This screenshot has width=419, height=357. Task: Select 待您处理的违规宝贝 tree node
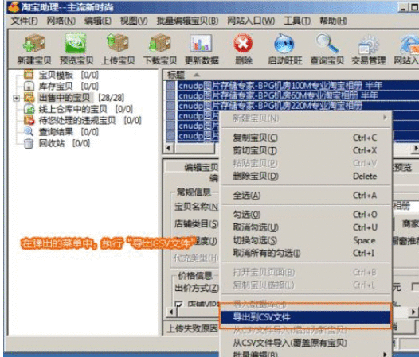click(77, 121)
